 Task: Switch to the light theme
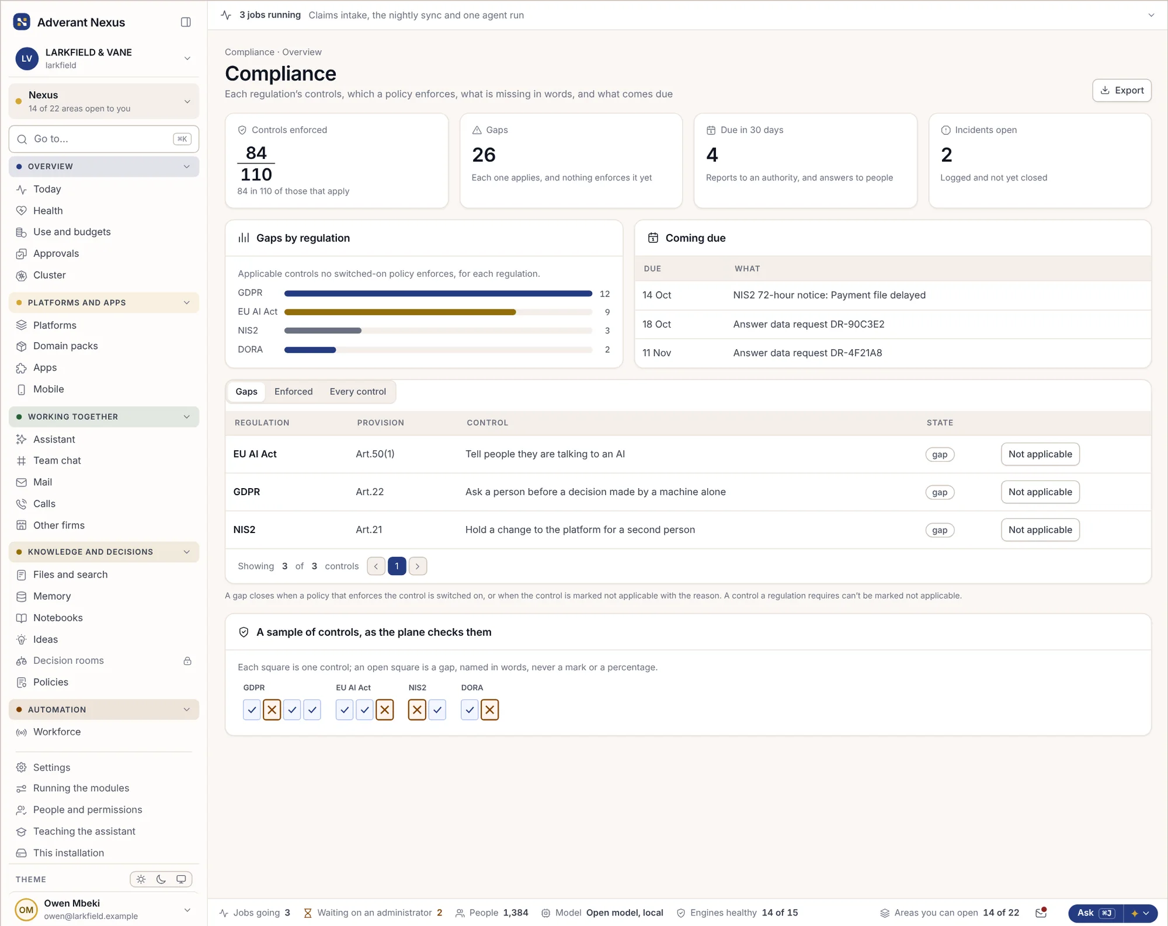[x=141, y=879]
